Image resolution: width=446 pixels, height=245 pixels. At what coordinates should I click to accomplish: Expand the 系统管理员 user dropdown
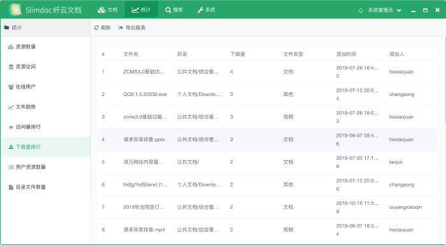(385, 10)
